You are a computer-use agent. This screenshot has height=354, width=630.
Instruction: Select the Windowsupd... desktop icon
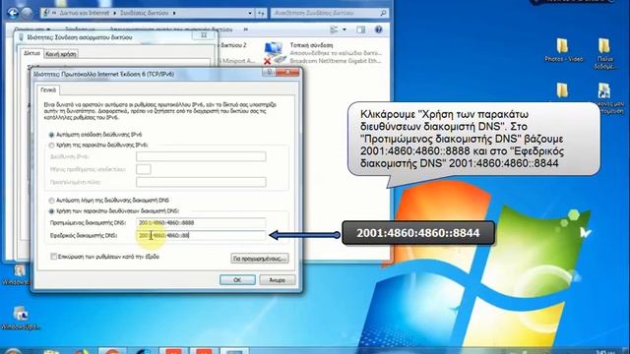pos(20,318)
